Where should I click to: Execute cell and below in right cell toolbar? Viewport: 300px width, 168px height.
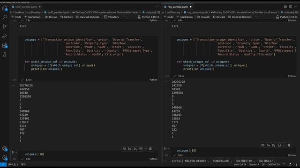[x=274, y=145]
